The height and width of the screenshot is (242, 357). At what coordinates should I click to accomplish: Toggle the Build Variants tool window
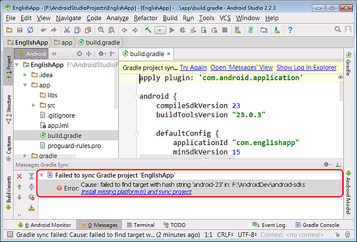coord(8,193)
